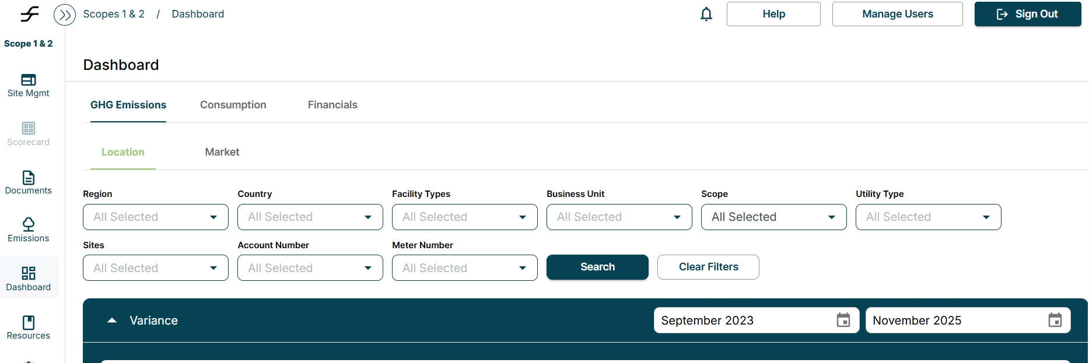Expand the sidebar with double-chevron icon
Image resolution: width=1089 pixels, height=363 pixels.
[x=65, y=15]
